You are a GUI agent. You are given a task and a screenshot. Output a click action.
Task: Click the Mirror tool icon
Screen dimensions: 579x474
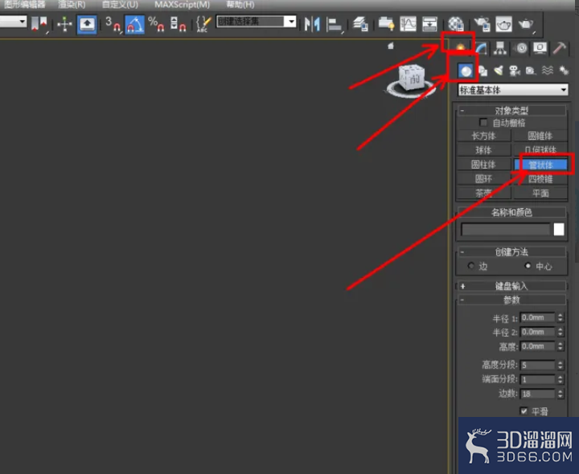click(312, 24)
